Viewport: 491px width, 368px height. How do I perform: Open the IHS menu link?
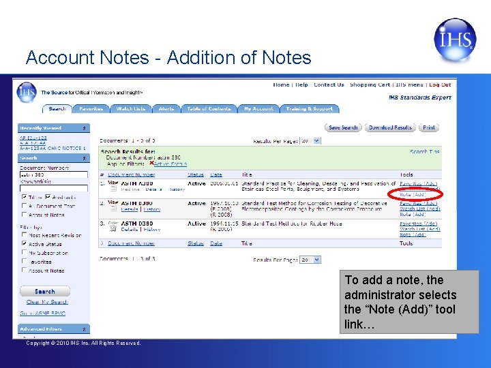tap(409, 85)
